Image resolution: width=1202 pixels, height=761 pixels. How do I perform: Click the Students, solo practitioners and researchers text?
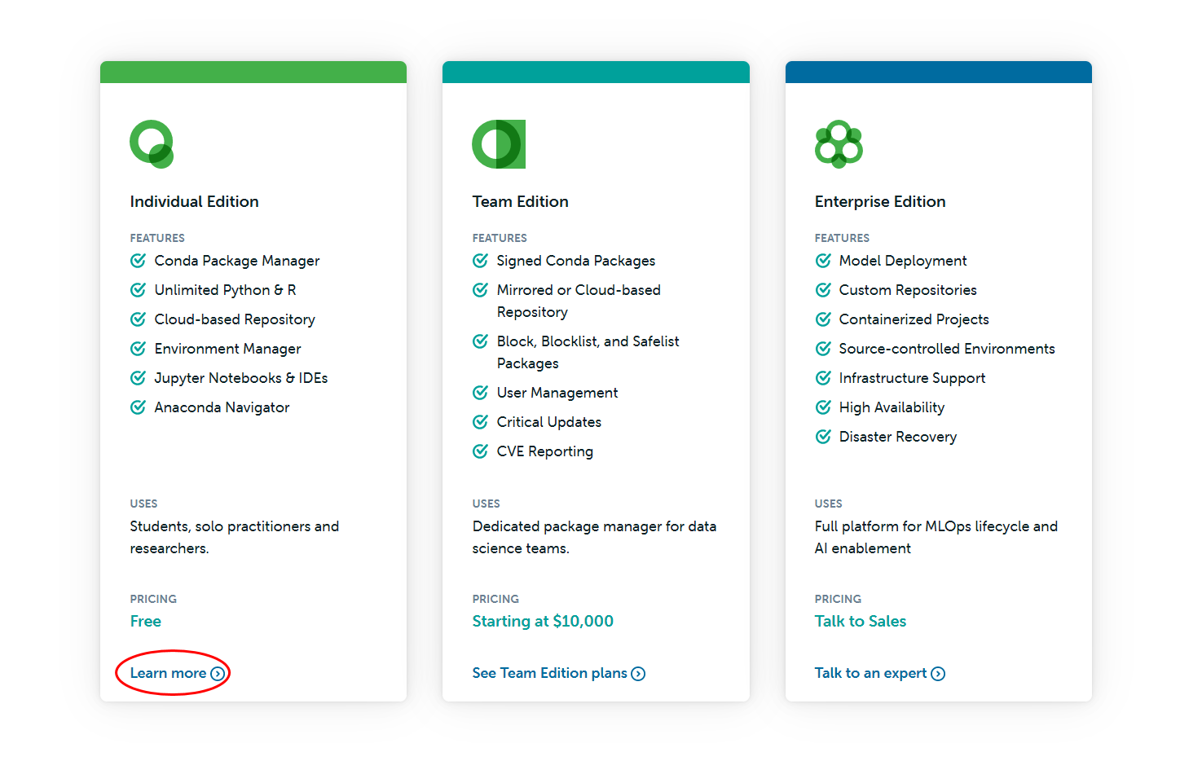pyautogui.click(x=235, y=538)
